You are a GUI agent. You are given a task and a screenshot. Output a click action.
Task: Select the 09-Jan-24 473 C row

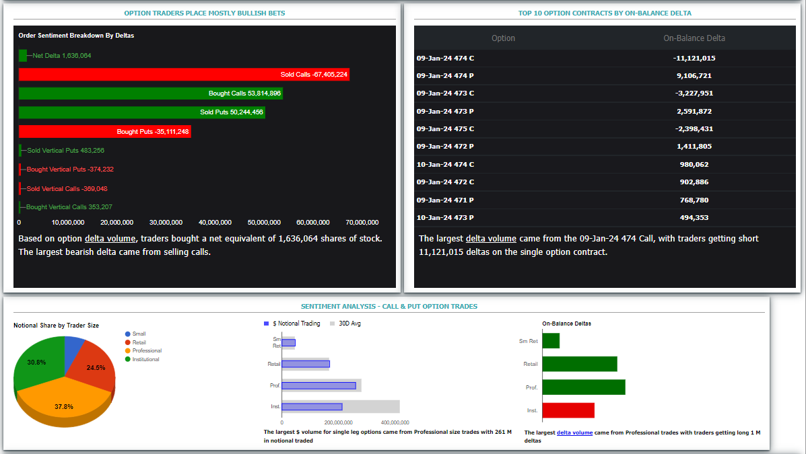605,93
